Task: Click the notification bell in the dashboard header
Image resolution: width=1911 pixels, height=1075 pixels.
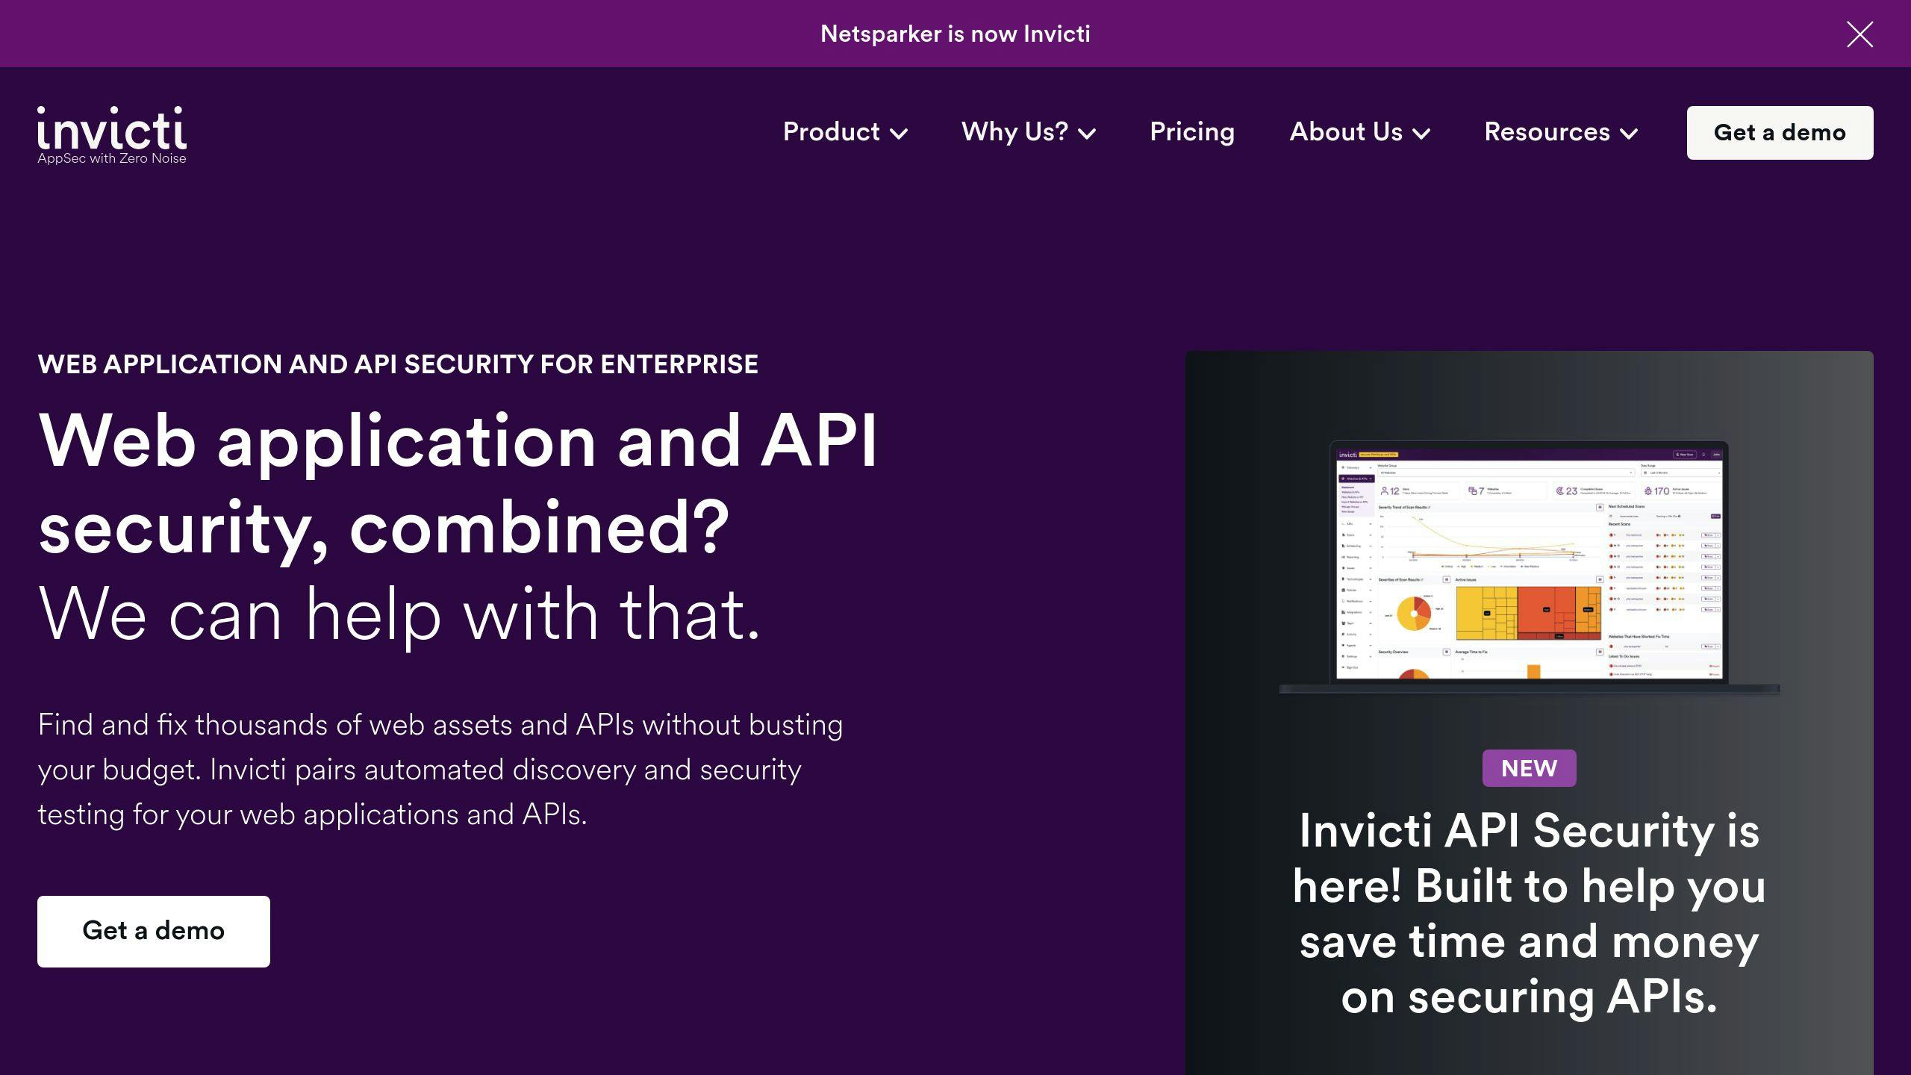Action: 1704,455
